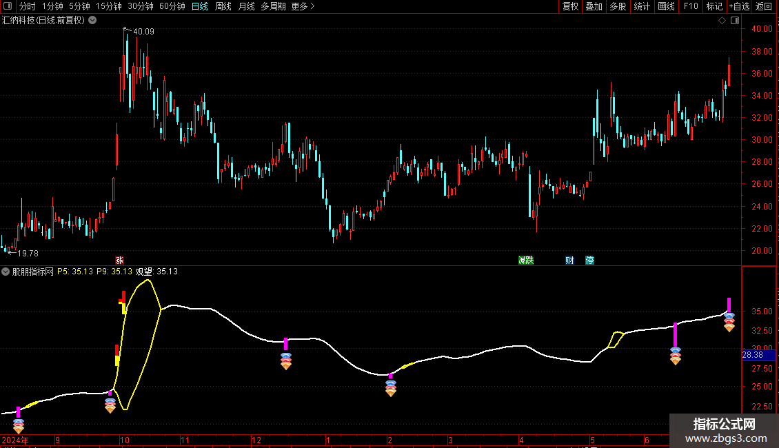Click the 40.09 high price label
The image size is (779, 448).
click(143, 32)
